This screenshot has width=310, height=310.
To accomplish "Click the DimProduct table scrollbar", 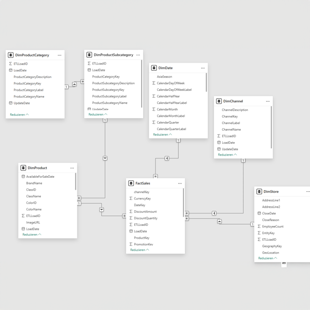I will (76, 182).
